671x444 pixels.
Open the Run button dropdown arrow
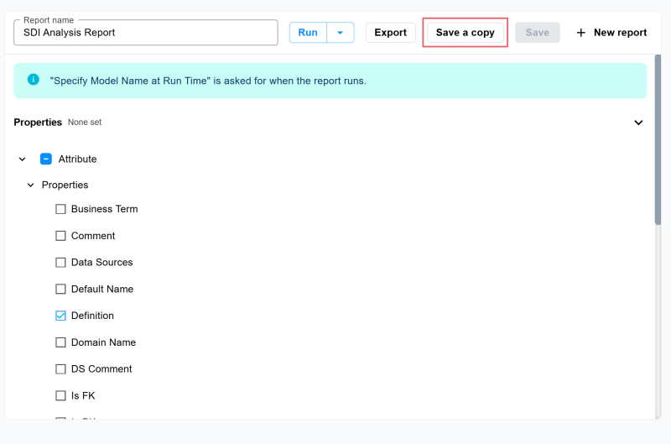[341, 33]
